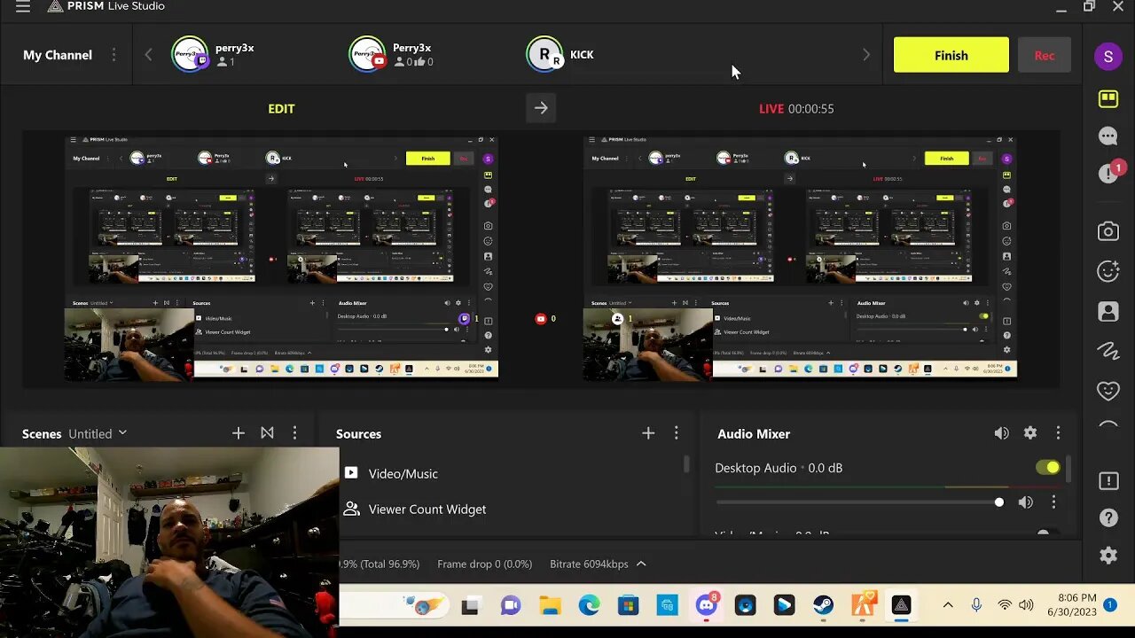Open Audio Mixer advanced settings gear
The image size is (1135, 638).
pos(1029,433)
